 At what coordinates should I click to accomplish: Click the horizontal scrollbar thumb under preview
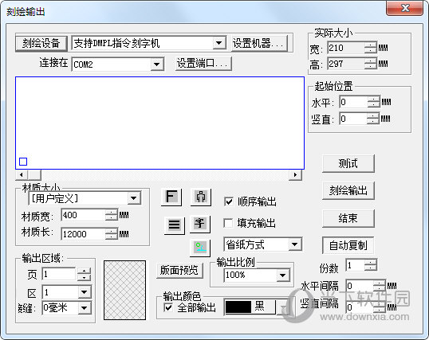[34, 174]
